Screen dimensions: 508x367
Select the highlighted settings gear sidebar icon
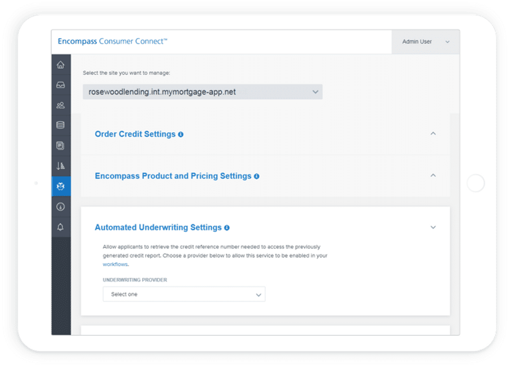pos(61,186)
